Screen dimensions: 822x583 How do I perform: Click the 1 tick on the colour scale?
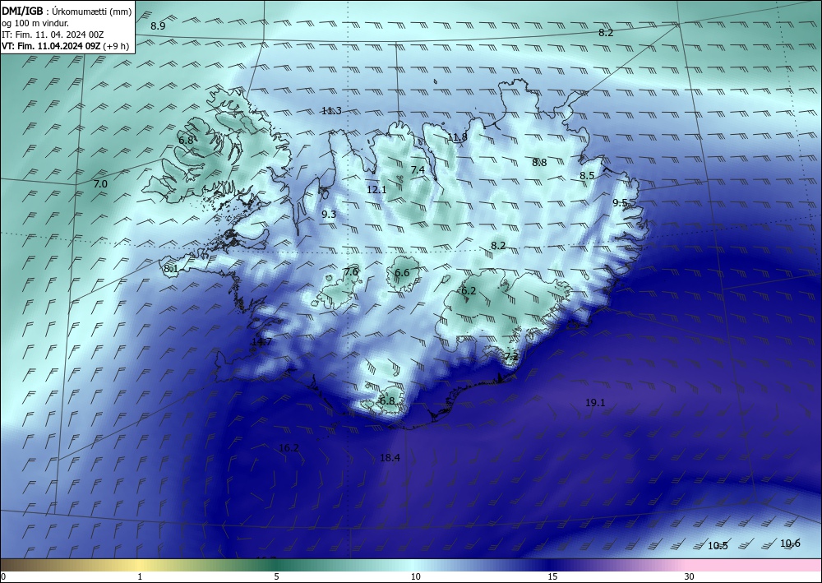click(x=140, y=576)
